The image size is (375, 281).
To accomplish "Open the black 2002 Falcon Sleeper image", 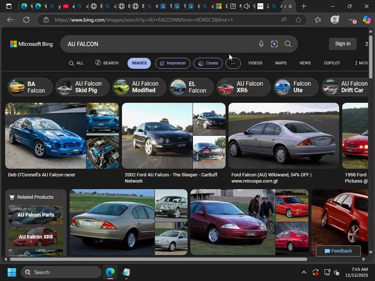I will [157, 136].
